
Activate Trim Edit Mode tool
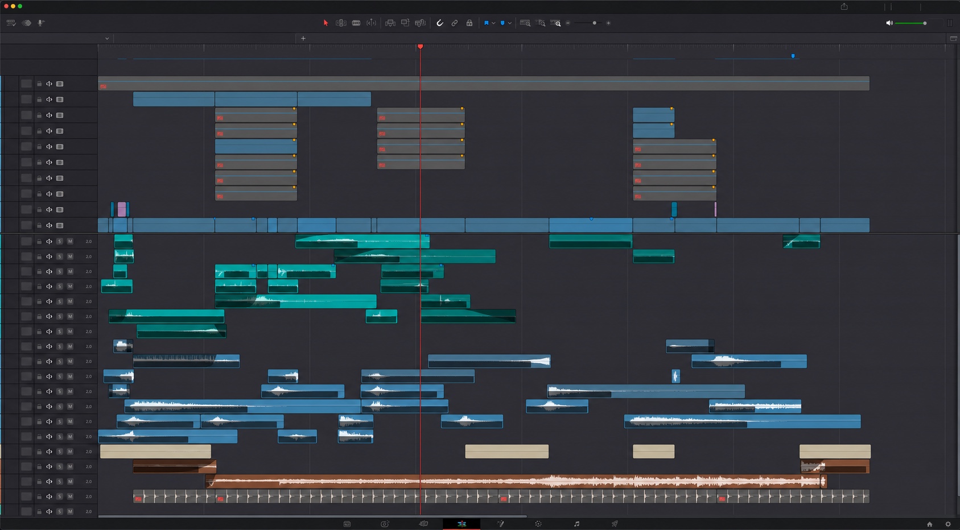[x=341, y=23]
